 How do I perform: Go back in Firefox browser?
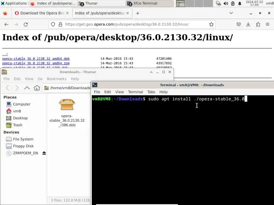point(6,24)
